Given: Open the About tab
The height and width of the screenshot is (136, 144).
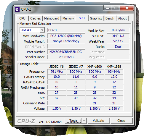Looking at the screenshot, I should point(122,18).
